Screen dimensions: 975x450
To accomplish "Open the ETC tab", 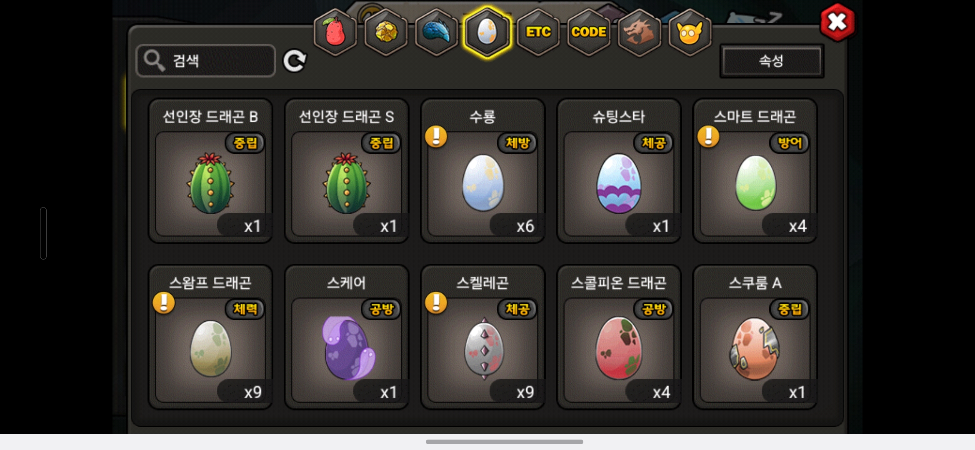I will click(538, 32).
